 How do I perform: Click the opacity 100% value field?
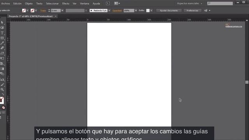coord(129,10)
